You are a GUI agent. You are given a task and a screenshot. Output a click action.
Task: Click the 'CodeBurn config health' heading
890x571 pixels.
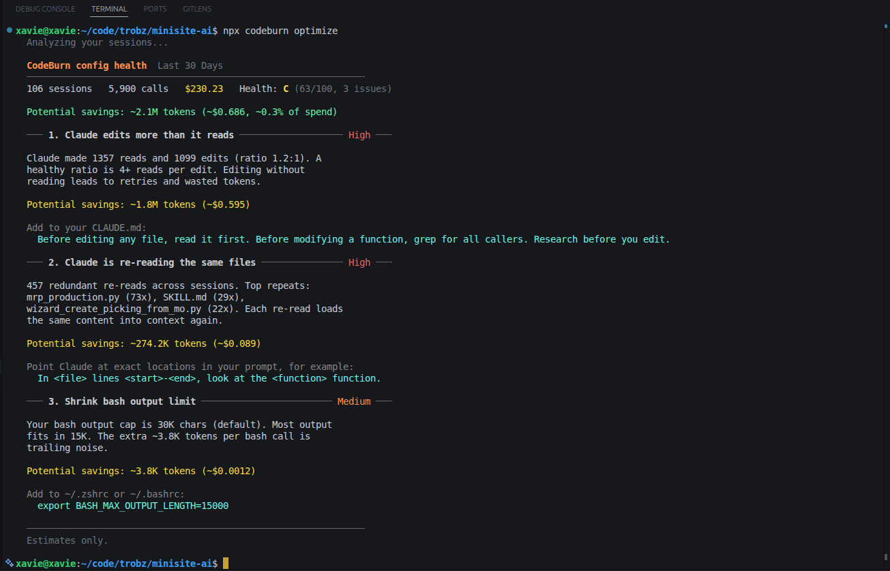pyautogui.click(x=87, y=65)
